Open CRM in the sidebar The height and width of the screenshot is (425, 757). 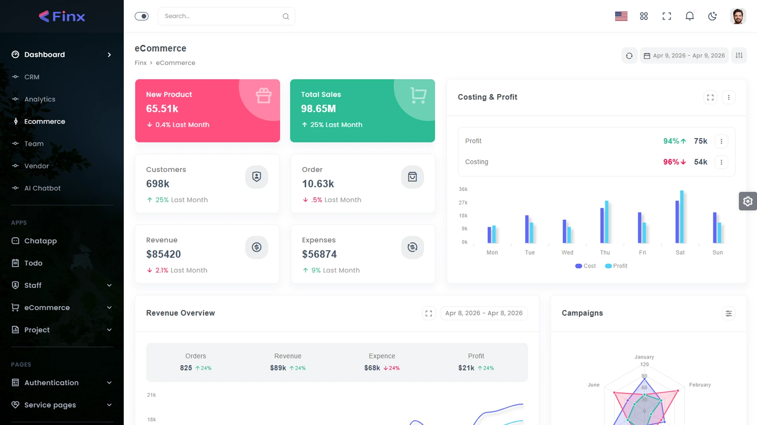pyautogui.click(x=32, y=77)
